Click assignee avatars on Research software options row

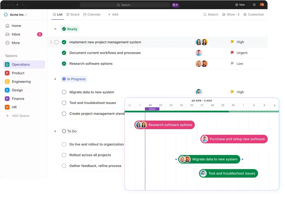pos(201,64)
